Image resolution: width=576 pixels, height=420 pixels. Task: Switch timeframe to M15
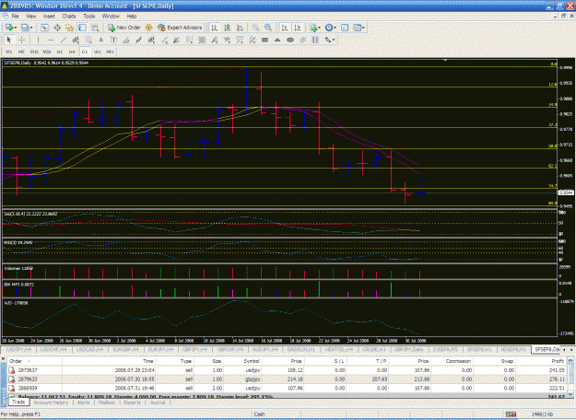click(34, 52)
